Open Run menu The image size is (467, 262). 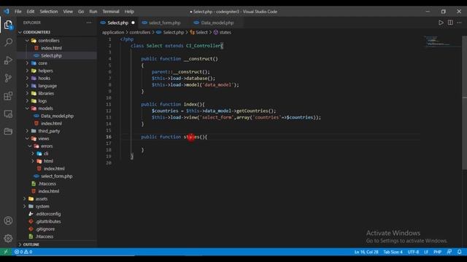[x=93, y=12]
